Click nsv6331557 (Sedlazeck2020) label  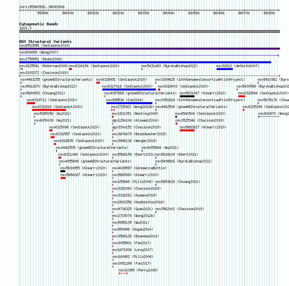click(x=76, y=134)
